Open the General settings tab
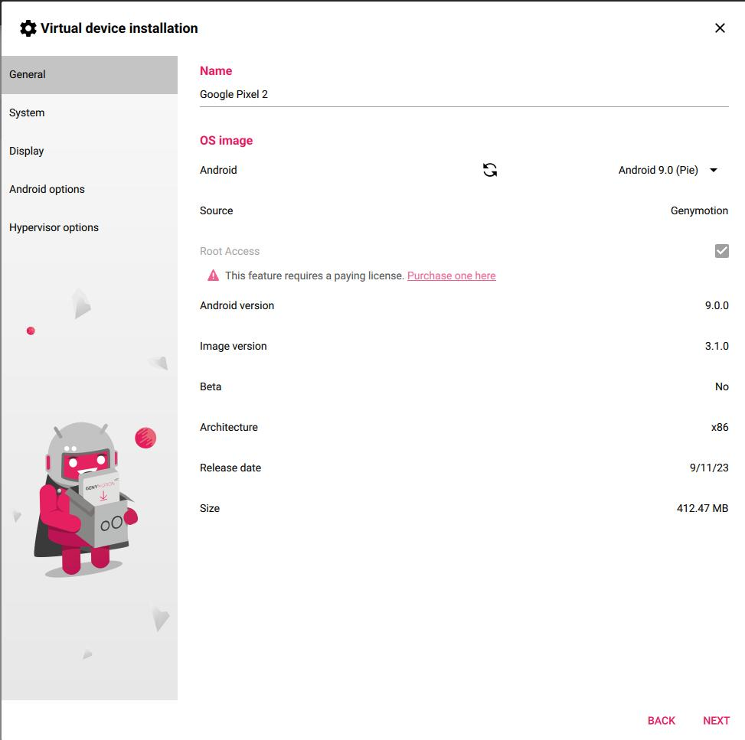 (89, 74)
